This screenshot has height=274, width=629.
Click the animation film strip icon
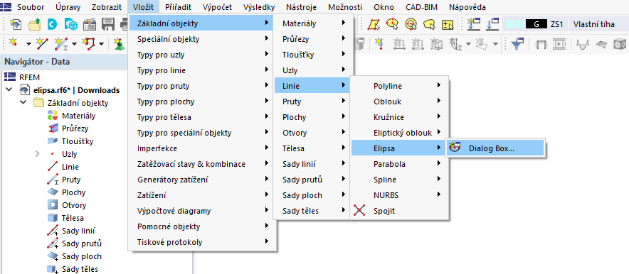point(559,43)
